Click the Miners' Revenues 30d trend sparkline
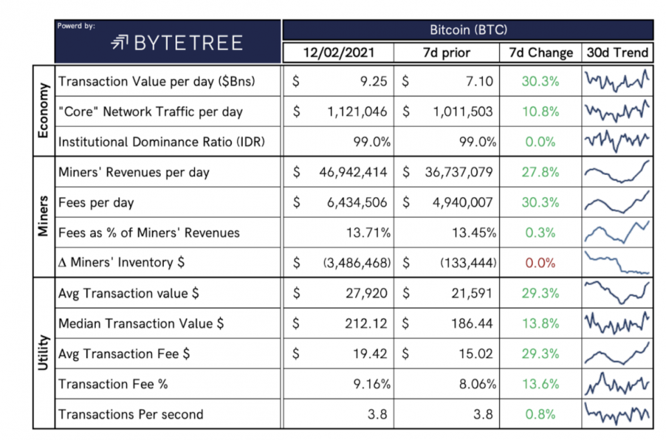 coord(617,171)
